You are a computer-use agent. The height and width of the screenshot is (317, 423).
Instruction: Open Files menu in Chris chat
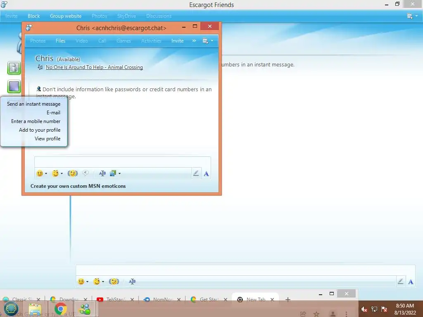(x=60, y=41)
